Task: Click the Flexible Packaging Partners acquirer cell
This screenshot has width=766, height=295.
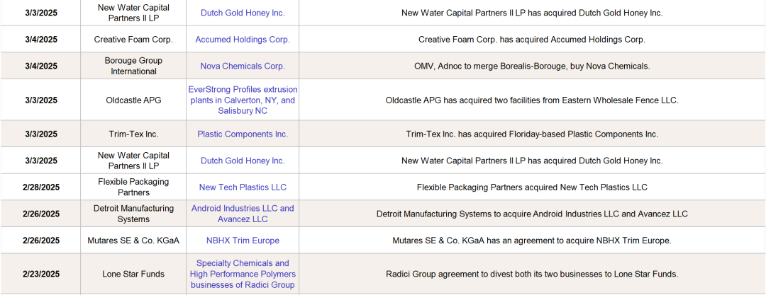Action: [133, 187]
